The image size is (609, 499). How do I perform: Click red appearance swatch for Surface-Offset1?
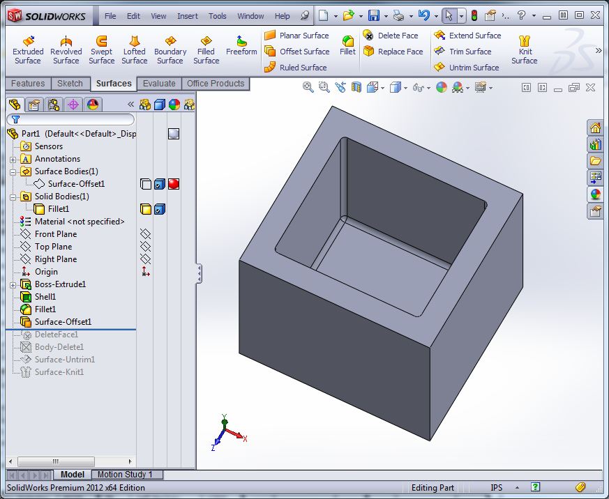pyautogui.click(x=174, y=184)
